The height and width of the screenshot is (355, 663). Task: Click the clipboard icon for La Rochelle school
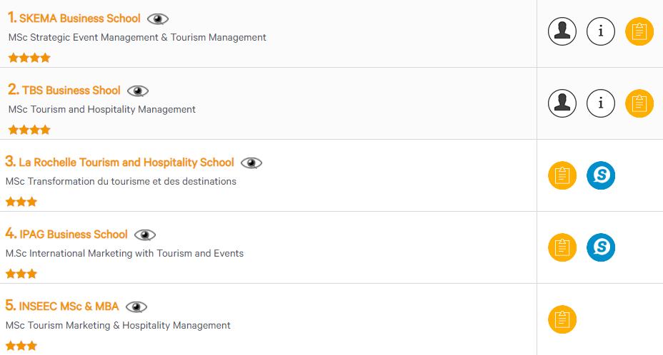tap(562, 175)
